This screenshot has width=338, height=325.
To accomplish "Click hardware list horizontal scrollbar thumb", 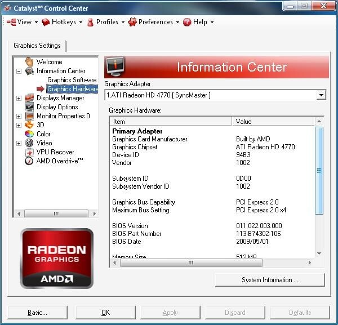I will 191,262.
